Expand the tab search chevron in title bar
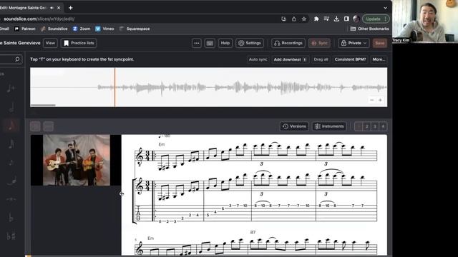Image resolution: width=458 pixels, height=257 pixels. tap(385, 8)
